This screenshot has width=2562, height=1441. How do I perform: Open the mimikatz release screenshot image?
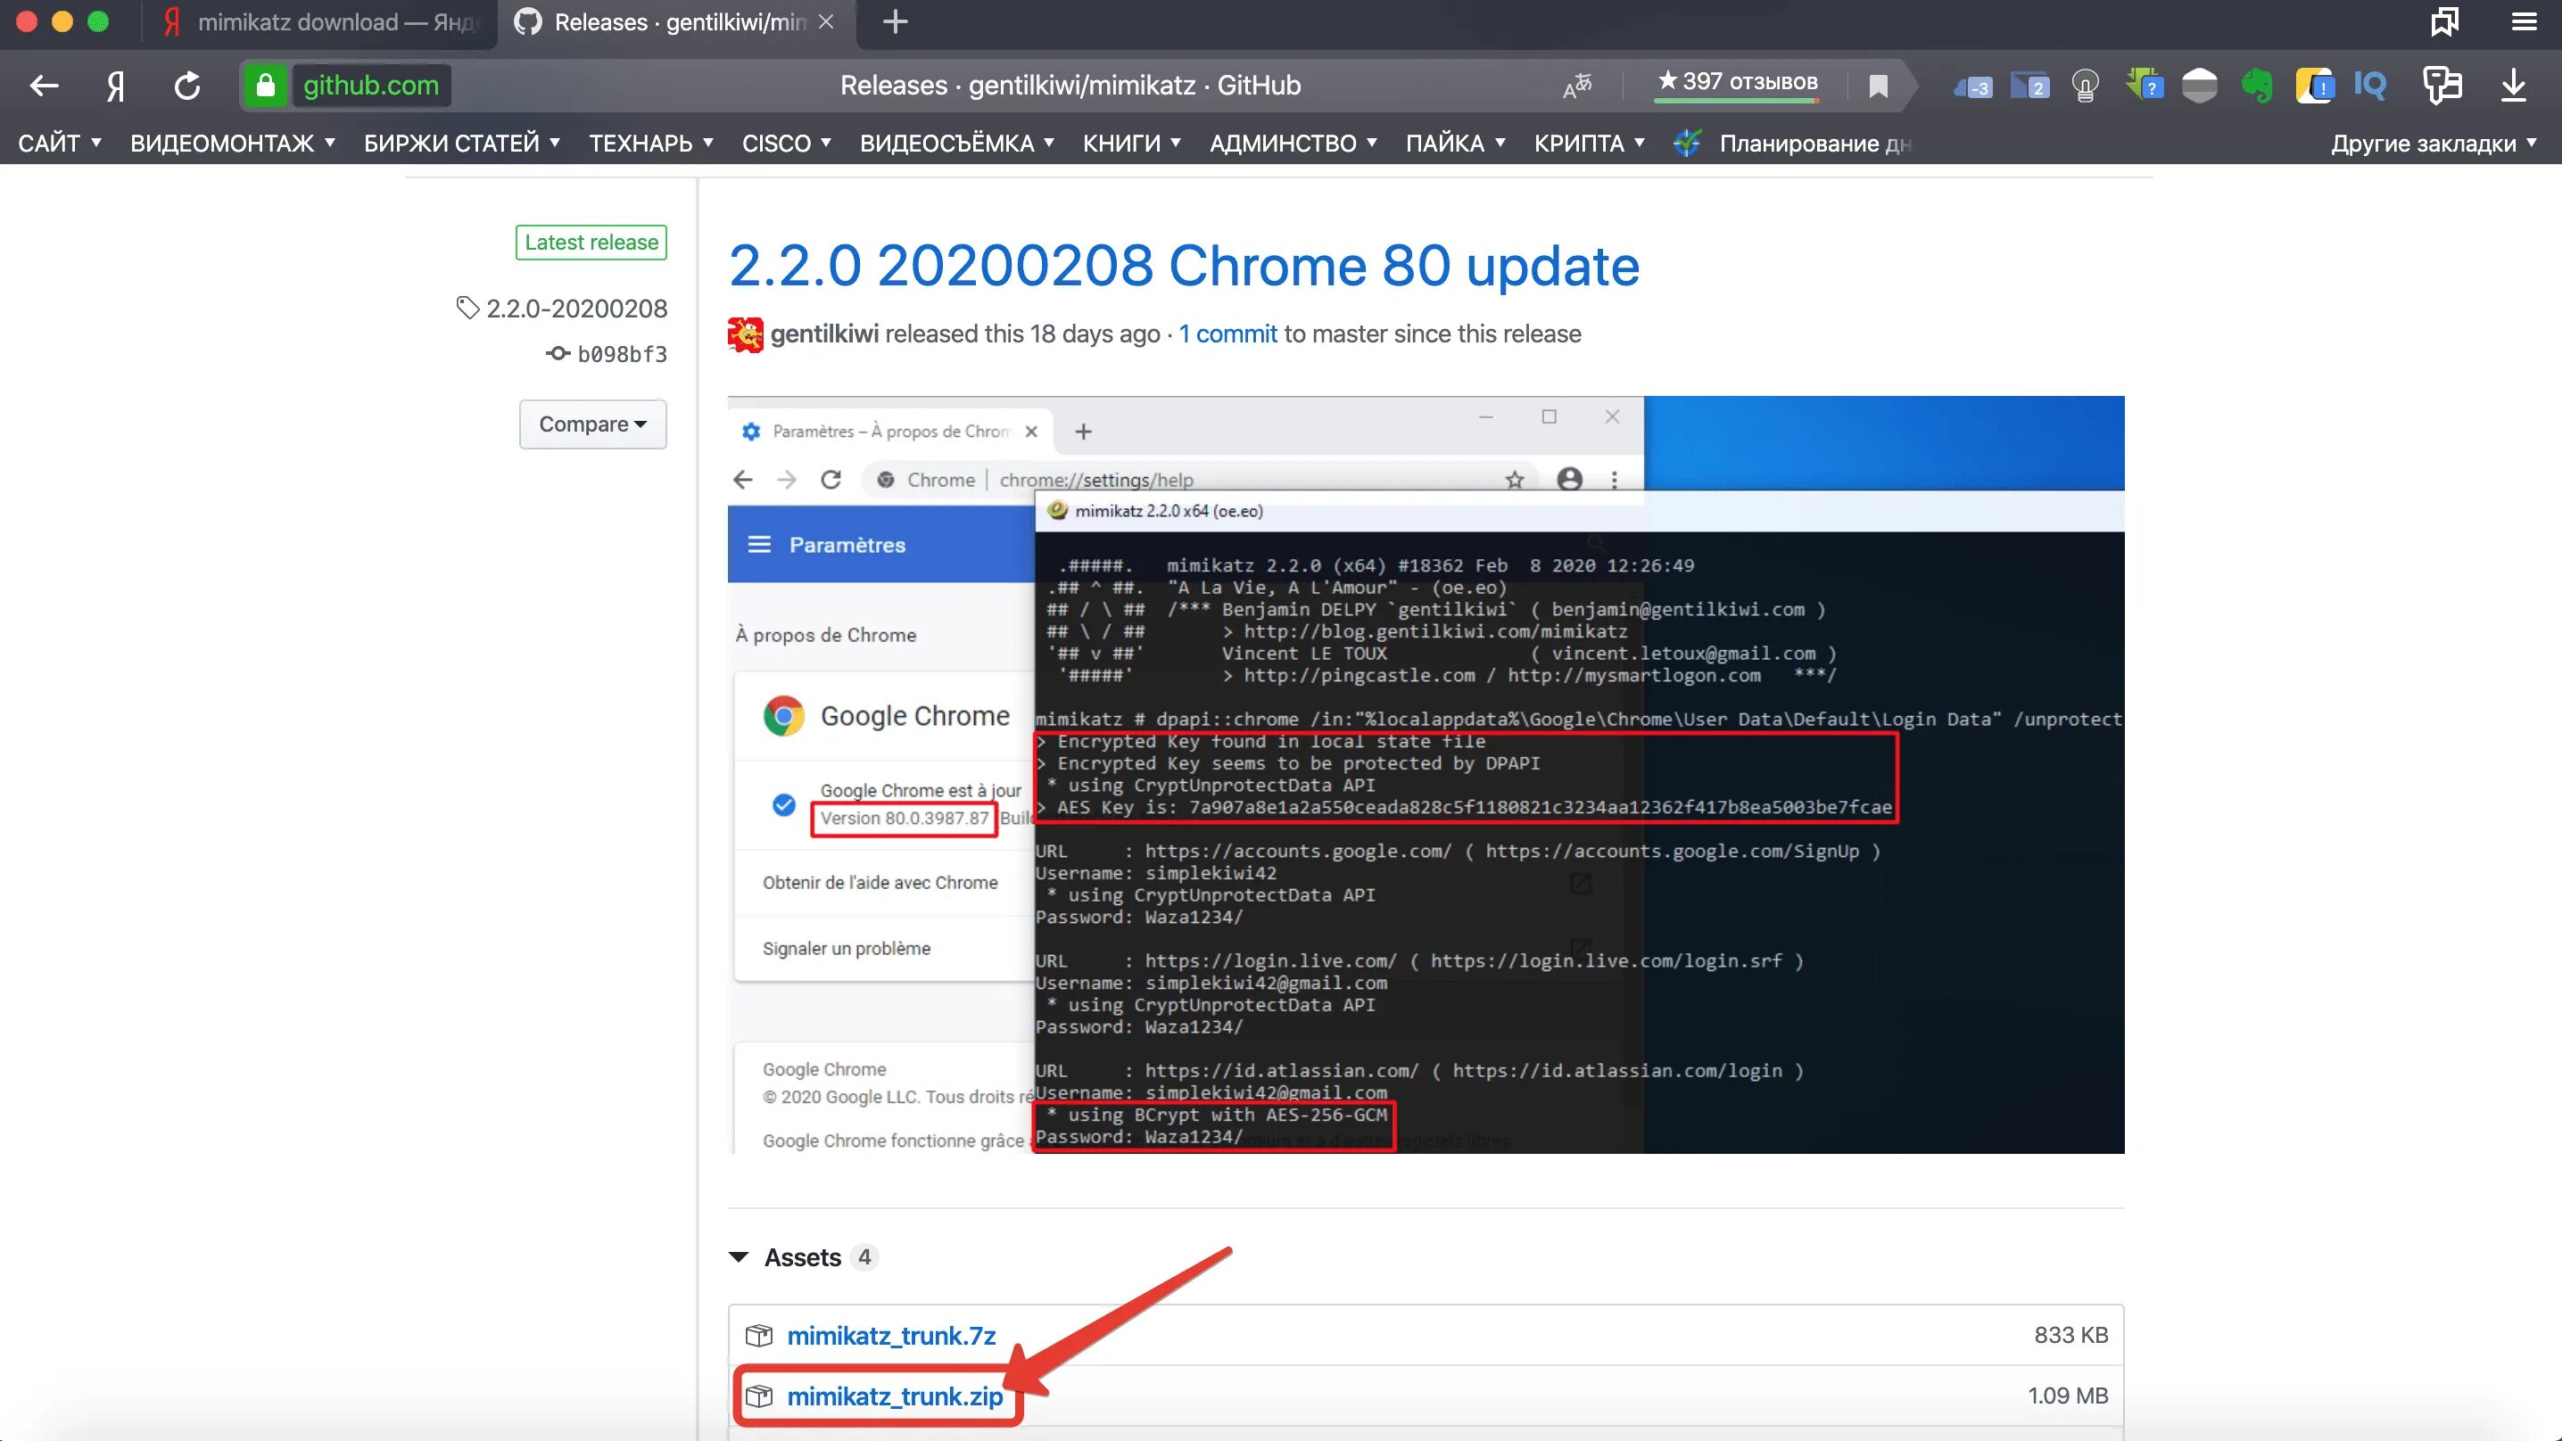(1426, 775)
